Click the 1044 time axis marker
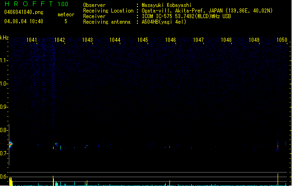Image resolution: width=292 pixels, height=186 pixels. (x=115, y=40)
